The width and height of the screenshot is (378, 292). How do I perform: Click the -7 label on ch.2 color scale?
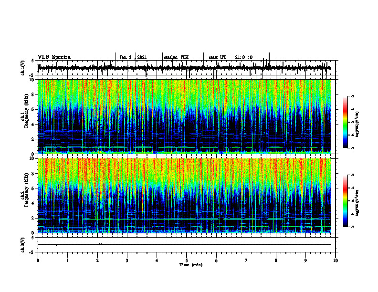[352, 227]
